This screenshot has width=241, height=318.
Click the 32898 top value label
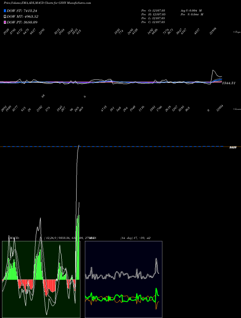tap(213, 31)
